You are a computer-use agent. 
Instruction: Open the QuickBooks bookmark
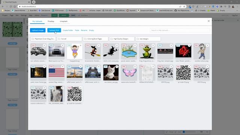coord(120,10)
